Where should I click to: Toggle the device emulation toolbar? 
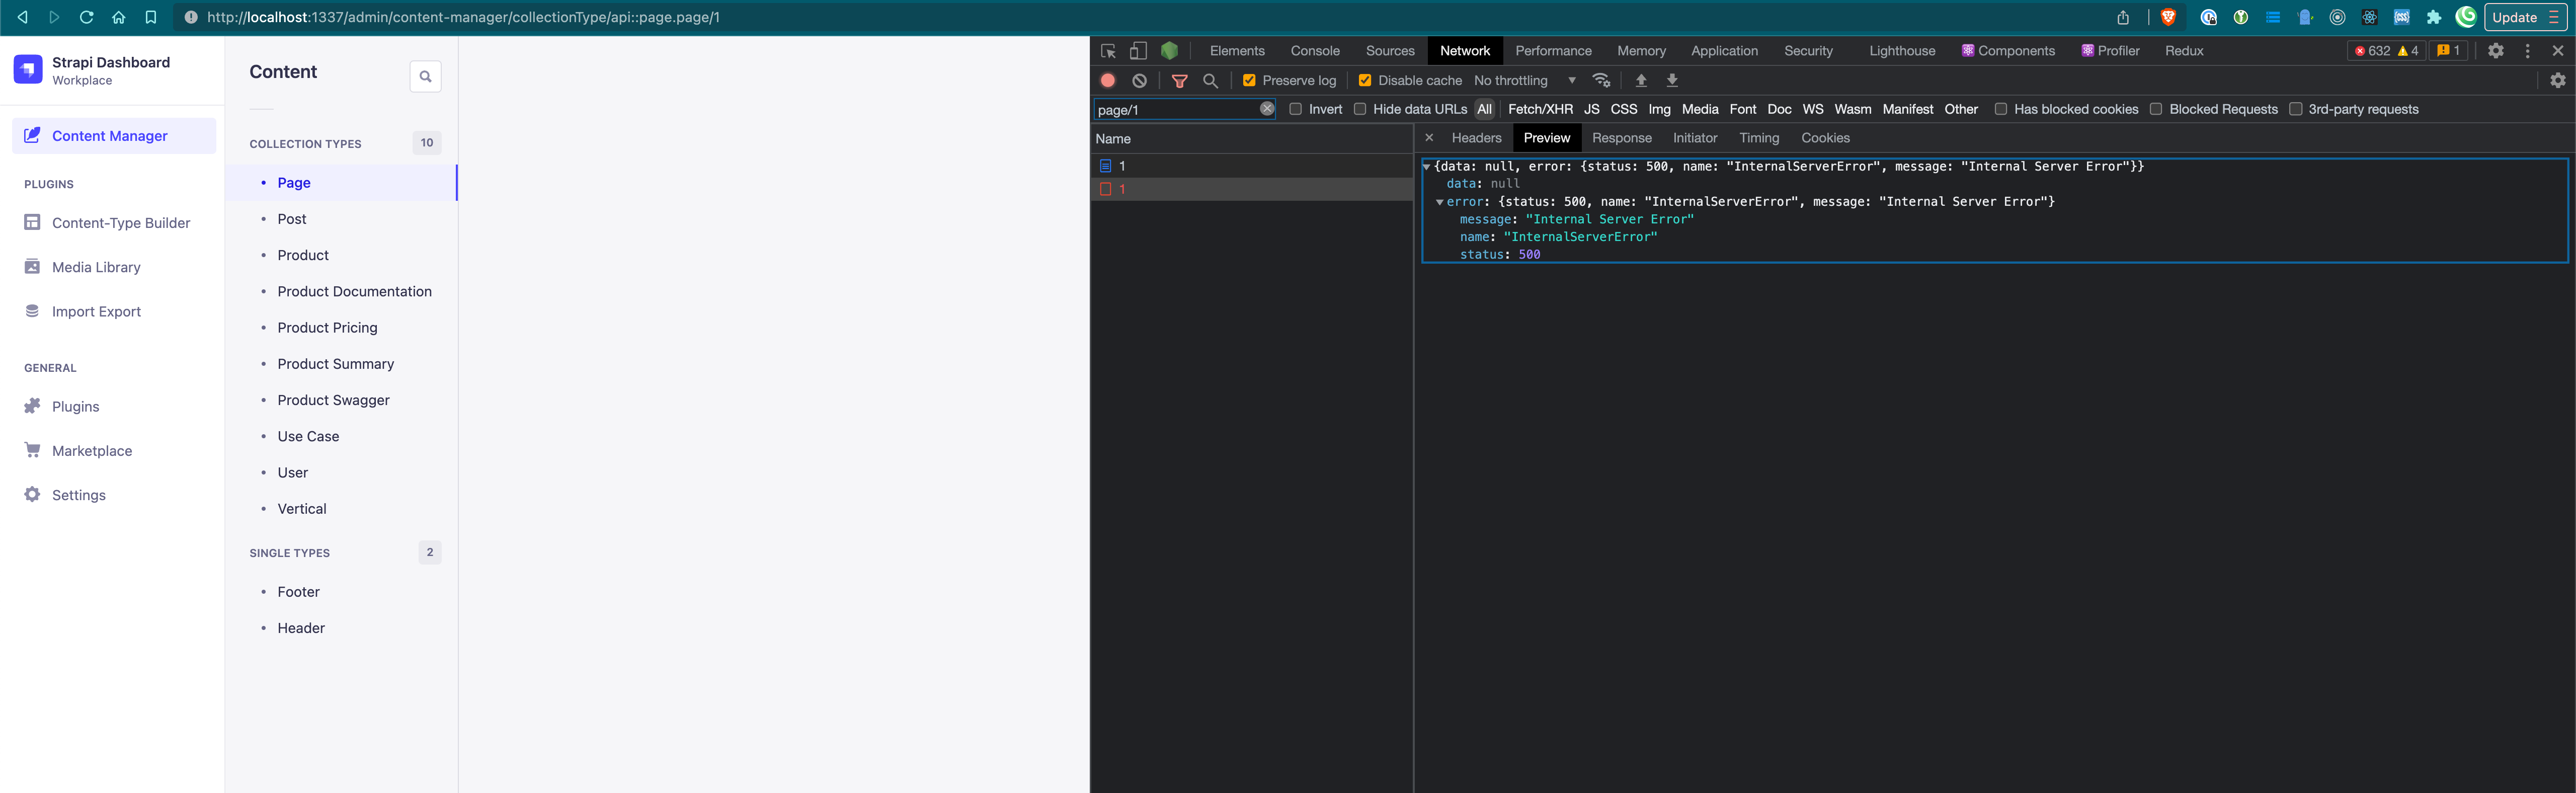pyautogui.click(x=1137, y=50)
